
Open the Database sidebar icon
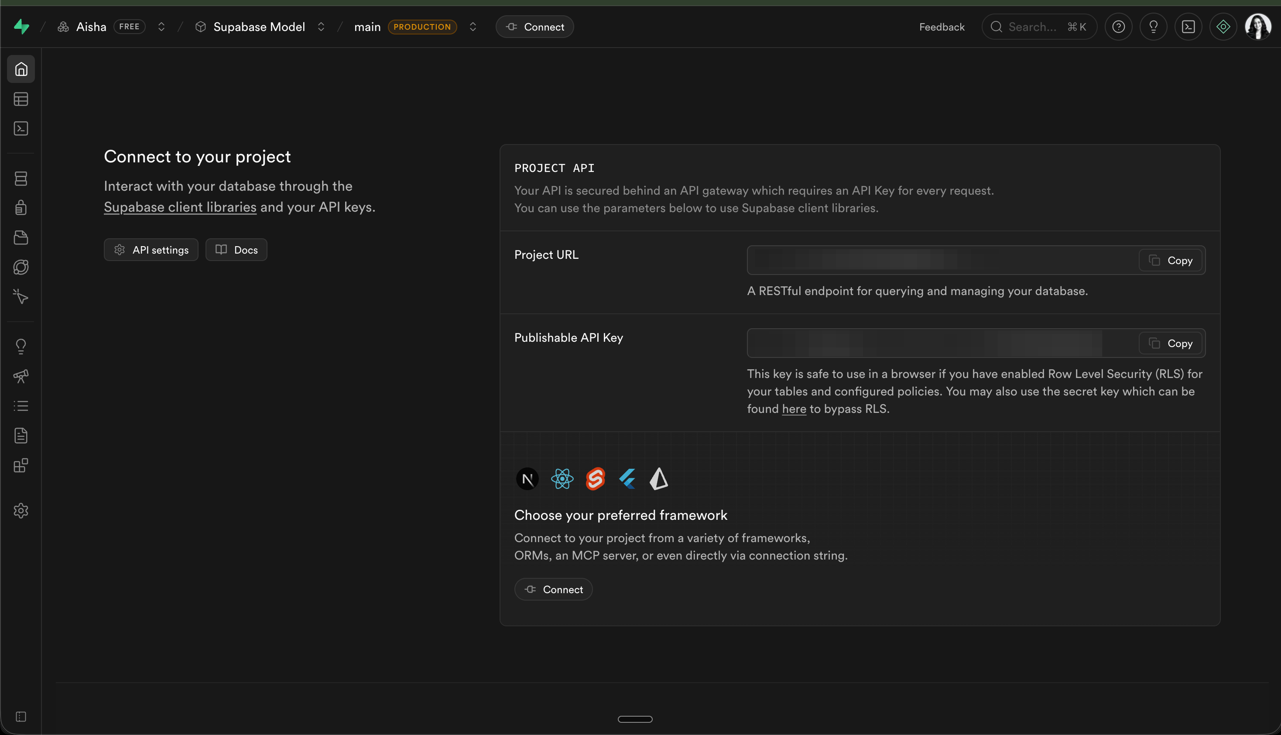coord(21,178)
